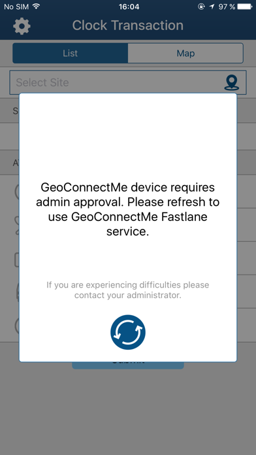Viewport: 256px width, 455px height.
Task: Tap the 97 % battery percentage
Action: point(227,7)
